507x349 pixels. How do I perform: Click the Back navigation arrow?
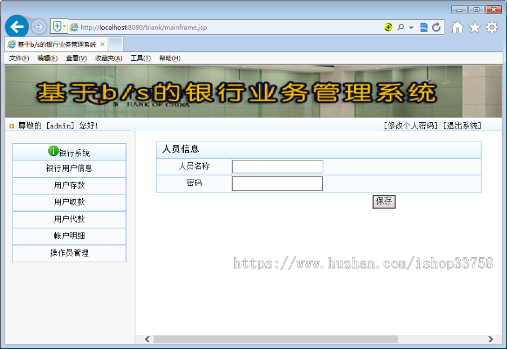click(x=17, y=26)
